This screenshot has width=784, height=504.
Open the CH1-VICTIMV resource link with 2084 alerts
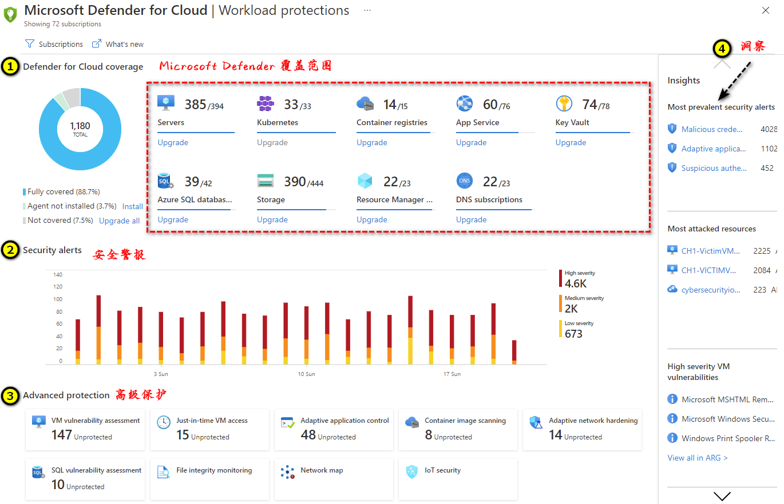[x=709, y=270]
